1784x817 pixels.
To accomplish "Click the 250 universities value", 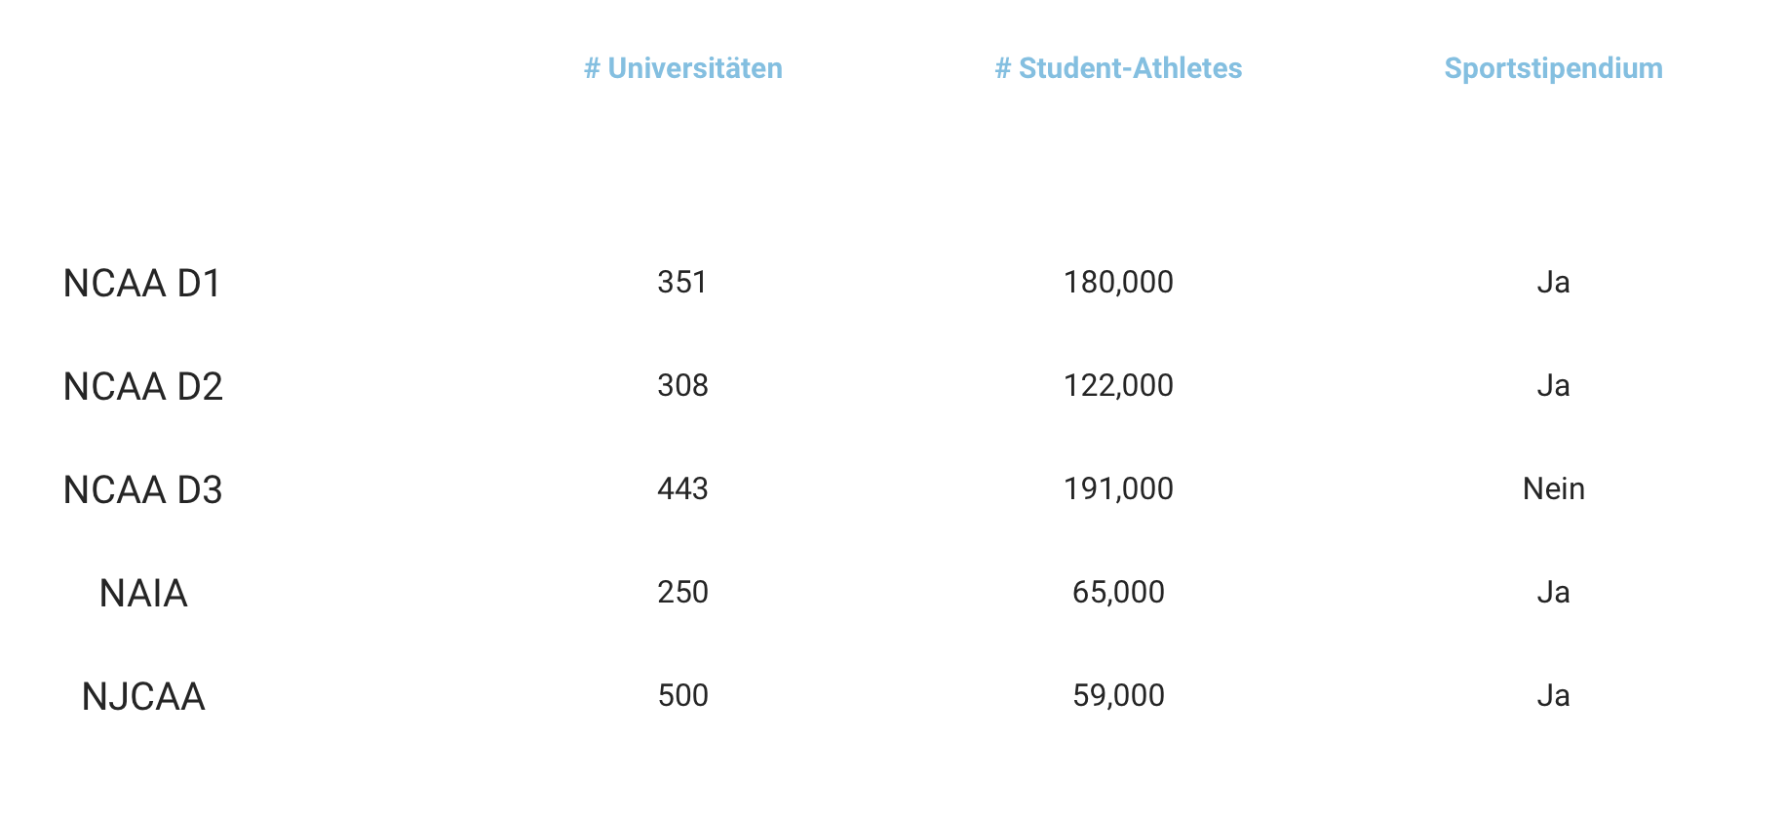I will [682, 593].
